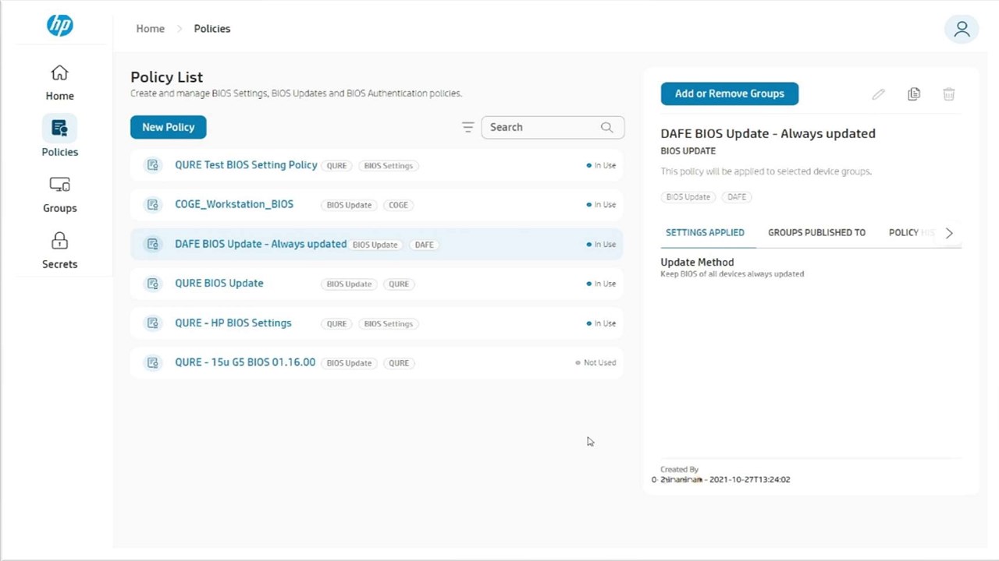Go to Home breadcrumb link
Screen dimensions: 999x561
(151, 29)
